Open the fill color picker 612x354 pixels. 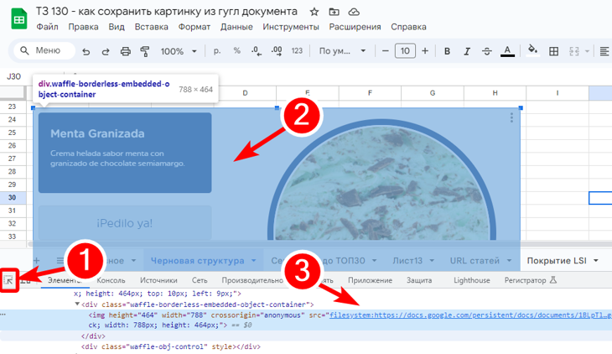click(x=532, y=50)
